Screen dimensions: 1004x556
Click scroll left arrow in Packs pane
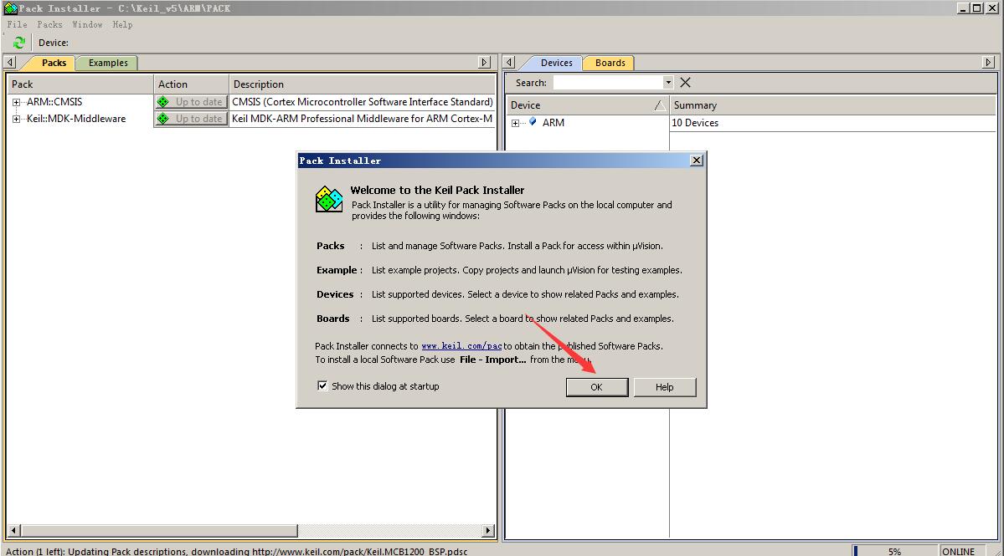tap(14, 530)
